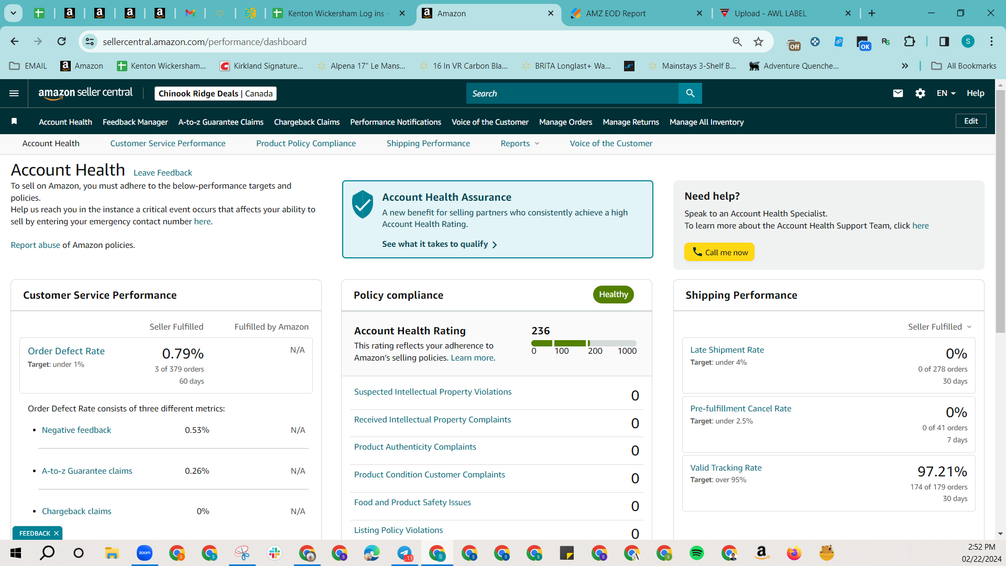Open the Negative feedback link

tap(76, 430)
